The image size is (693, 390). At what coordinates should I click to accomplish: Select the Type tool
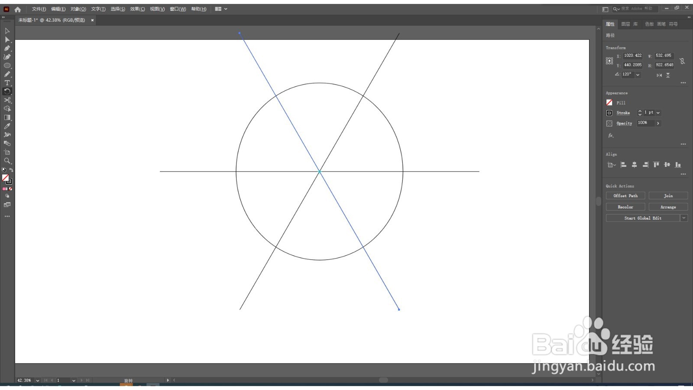click(x=7, y=83)
